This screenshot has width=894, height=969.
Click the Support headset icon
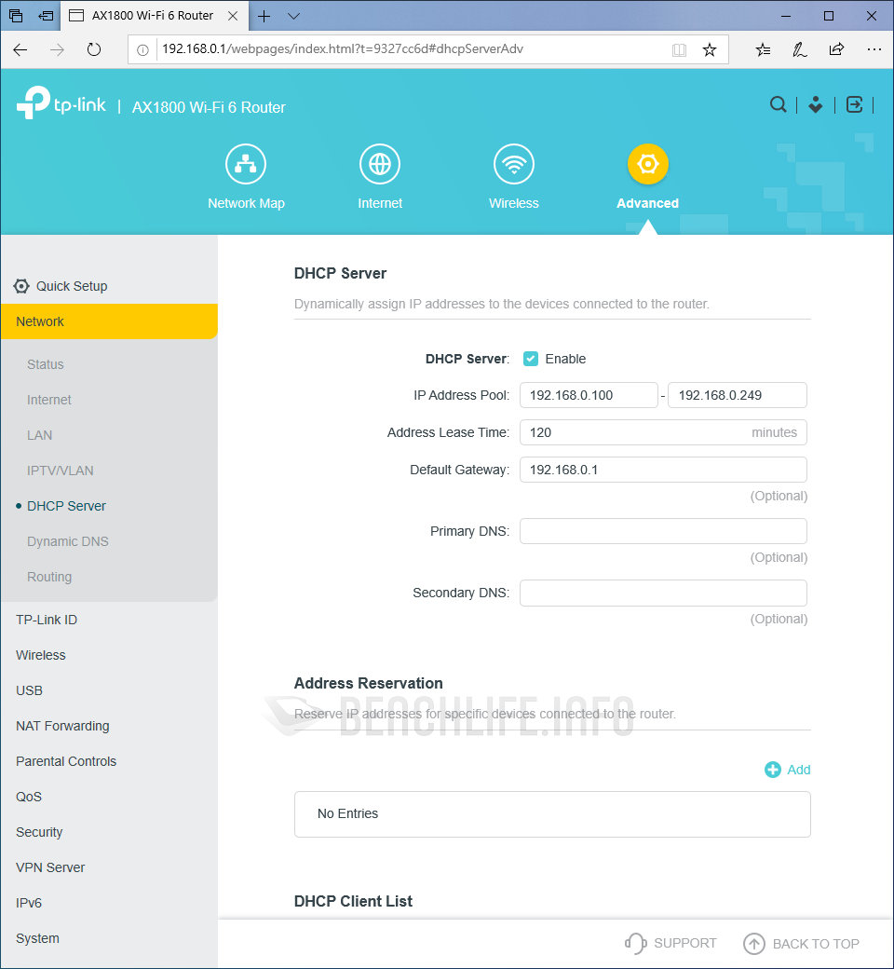point(635,943)
